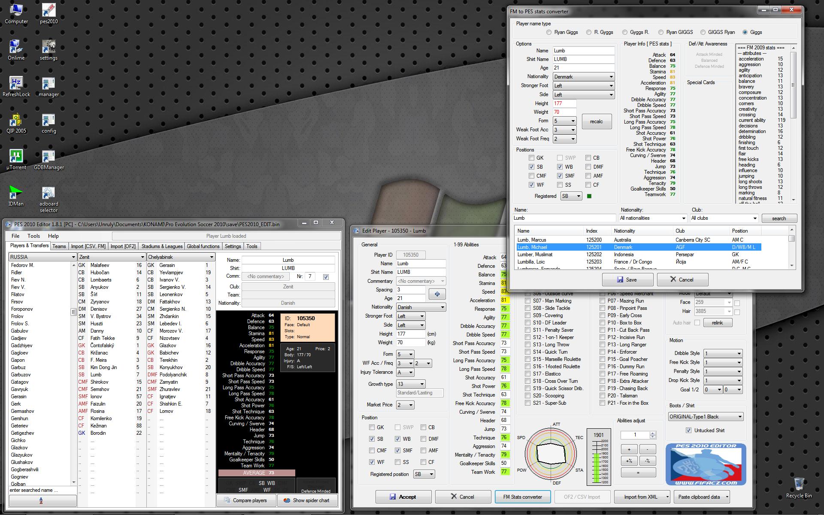Screen dimensions: 824x515
Task: Open the RUSSIA country dropdown
Action: pos(42,257)
